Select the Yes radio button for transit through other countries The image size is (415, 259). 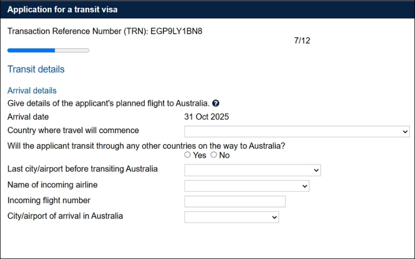(188, 155)
